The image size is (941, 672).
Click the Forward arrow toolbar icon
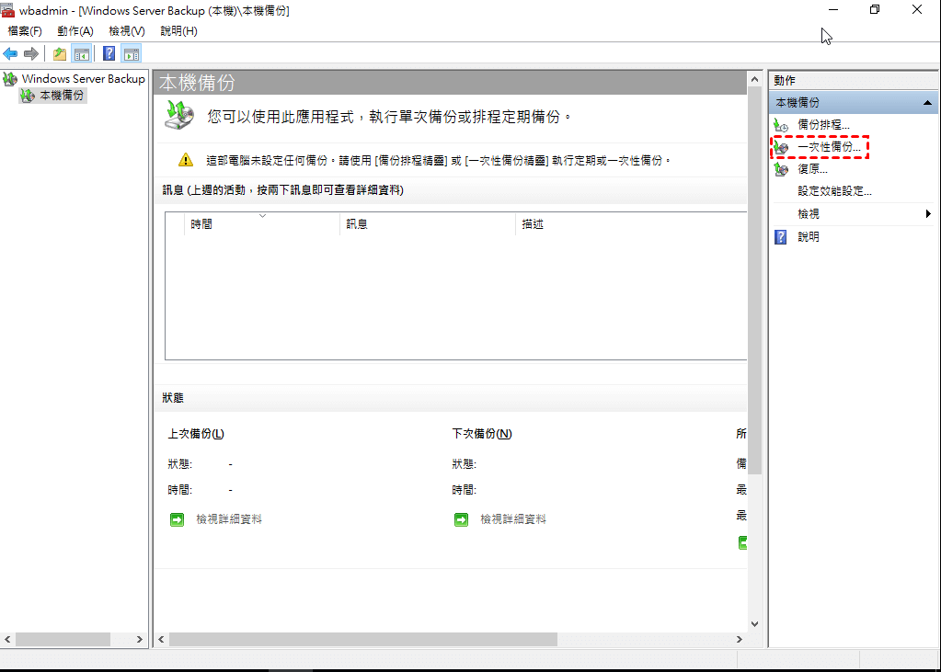click(31, 54)
